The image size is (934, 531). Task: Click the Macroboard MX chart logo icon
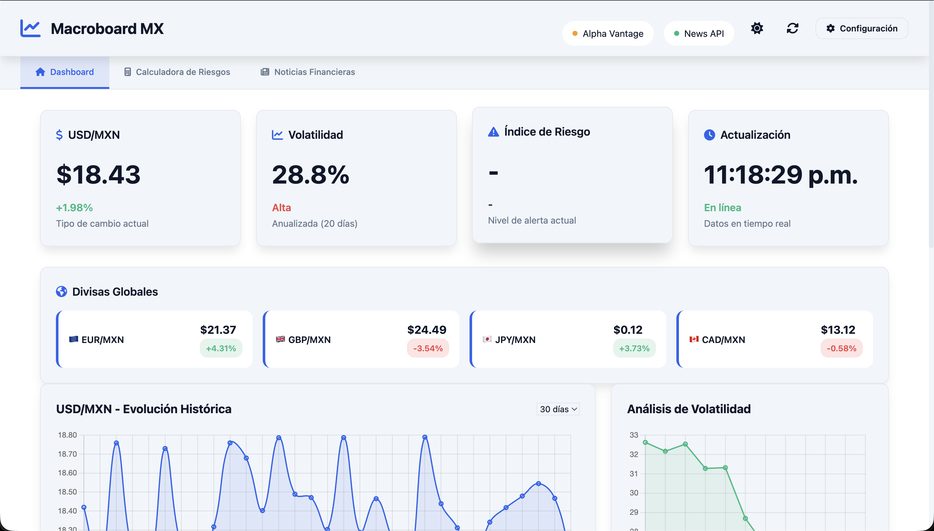[30, 29]
